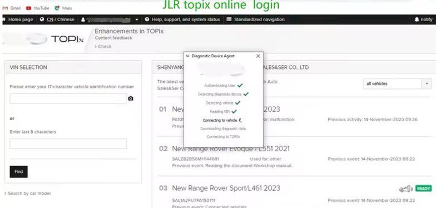Click the camera icon to scan VIN

click(130, 98)
